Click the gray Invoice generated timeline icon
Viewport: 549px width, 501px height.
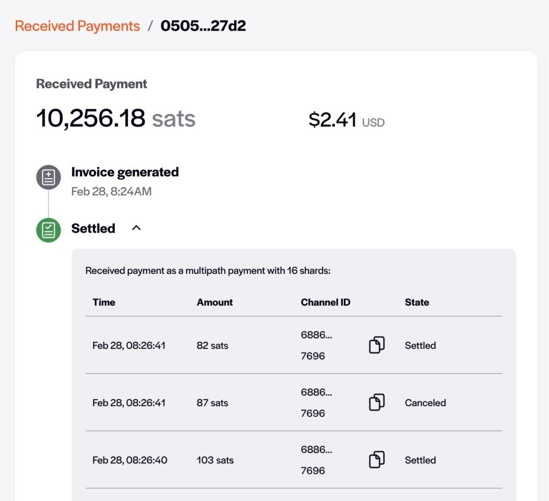point(48,177)
